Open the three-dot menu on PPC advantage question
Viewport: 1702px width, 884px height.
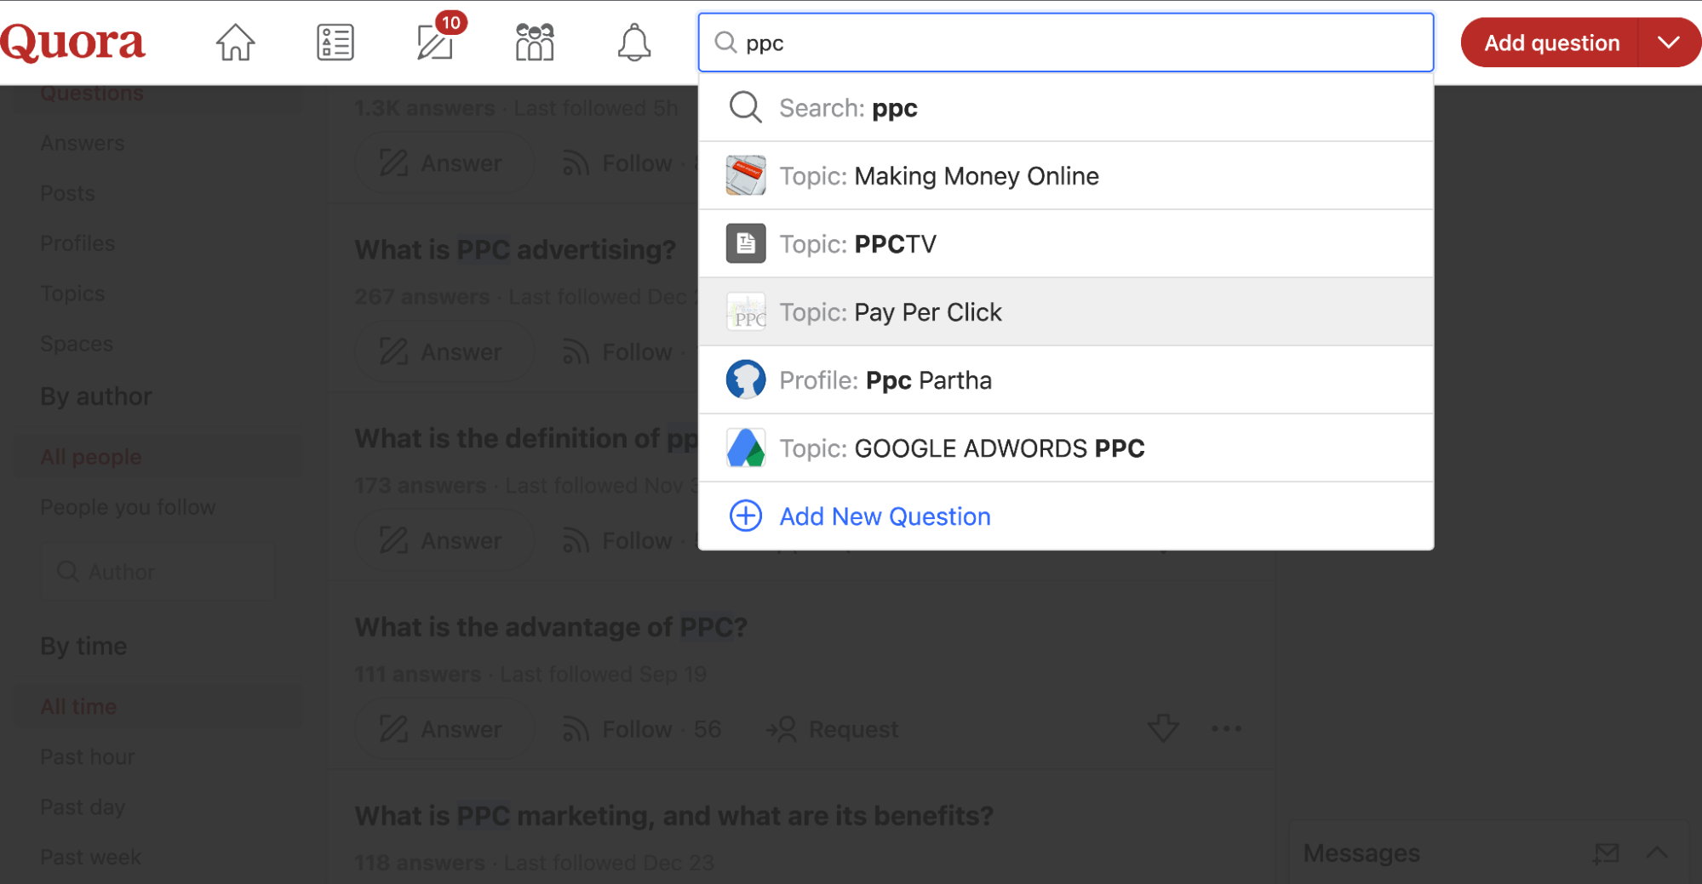(x=1226, y=728)
